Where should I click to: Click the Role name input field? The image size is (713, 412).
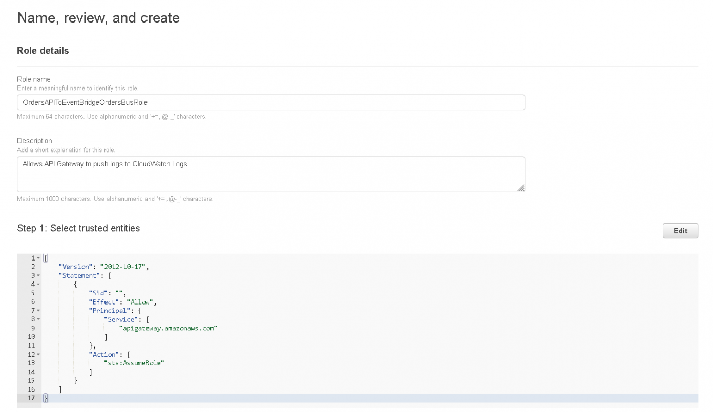coord(270,102)
